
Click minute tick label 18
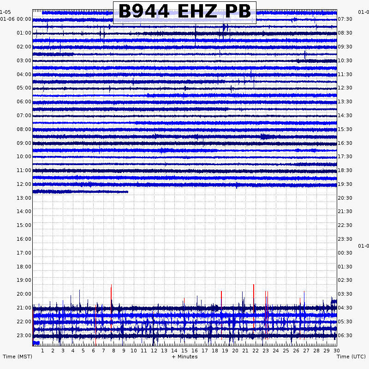tap(215, 351)
